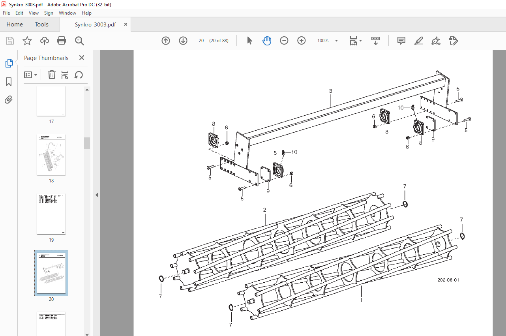Switch to the Home tab
The height and width of the screenshot is (336, 506).
[x=15, y=24]
